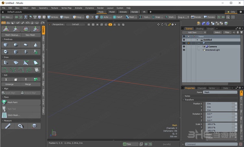Open the viewport gear settings icon
The image size is (244, 147).
pos(172,24)
